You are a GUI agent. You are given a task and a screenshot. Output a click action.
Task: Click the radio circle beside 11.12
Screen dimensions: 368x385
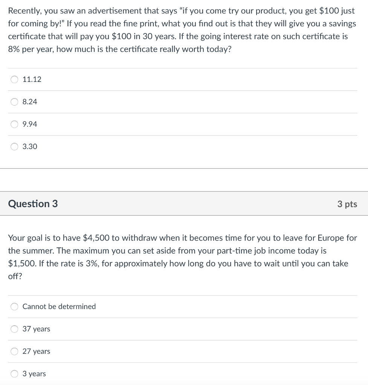14,79
